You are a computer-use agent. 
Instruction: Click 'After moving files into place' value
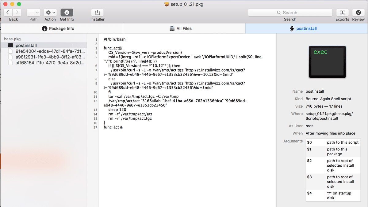[x=331, y=133]
